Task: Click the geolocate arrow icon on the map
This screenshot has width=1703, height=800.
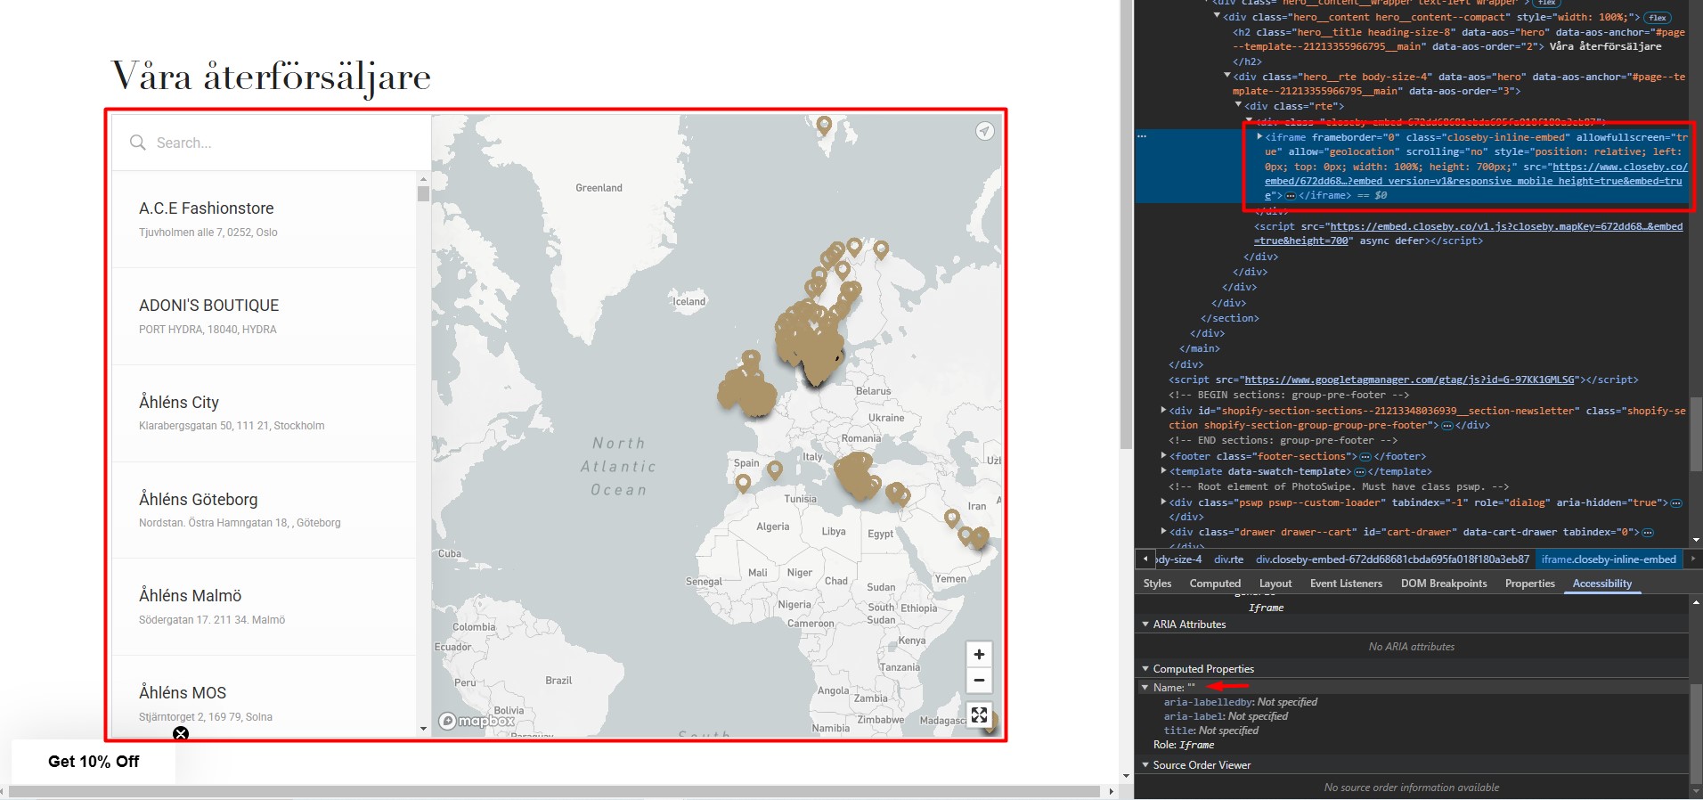Action: pos(984,131)
